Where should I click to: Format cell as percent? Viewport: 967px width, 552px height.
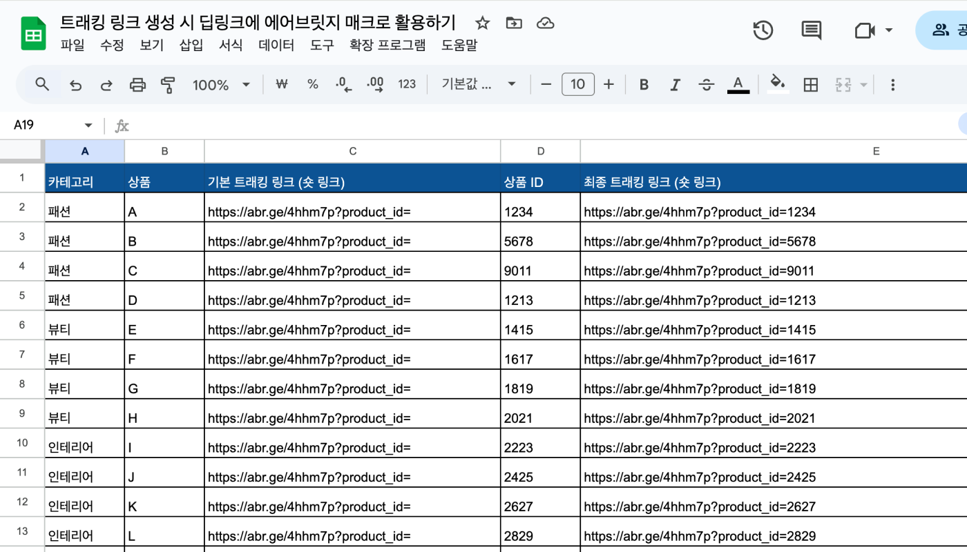[313, 85]
